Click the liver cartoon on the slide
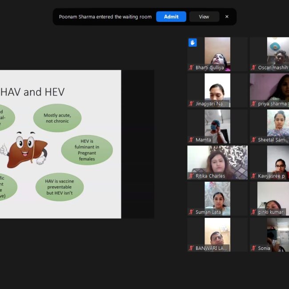 tap(28, 149)
